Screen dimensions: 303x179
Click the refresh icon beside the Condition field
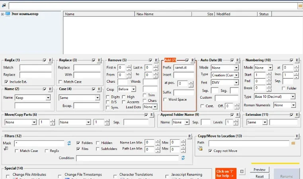[x=183, y=158]
